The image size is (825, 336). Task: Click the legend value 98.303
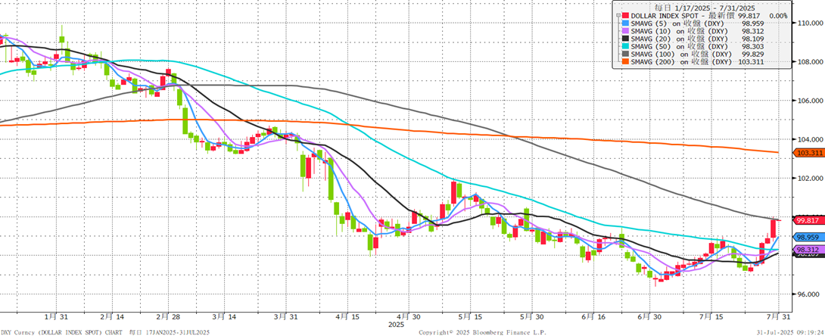pos(753,47)
